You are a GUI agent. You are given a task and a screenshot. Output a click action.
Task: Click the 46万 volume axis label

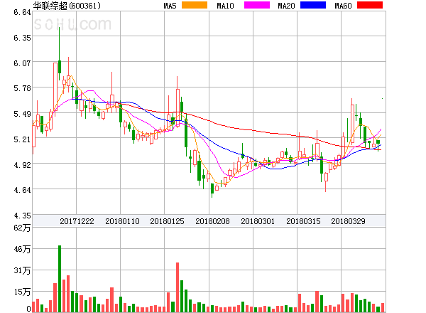[22, 249]
